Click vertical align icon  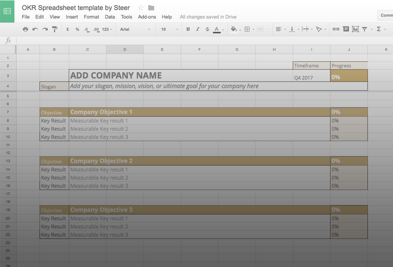292,29
